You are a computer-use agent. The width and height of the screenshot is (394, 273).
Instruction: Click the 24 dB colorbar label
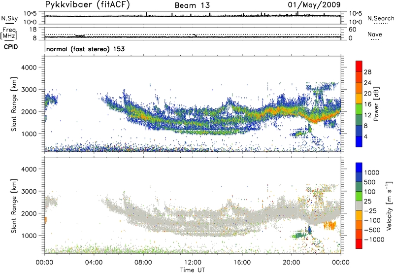tap(367, 83)
